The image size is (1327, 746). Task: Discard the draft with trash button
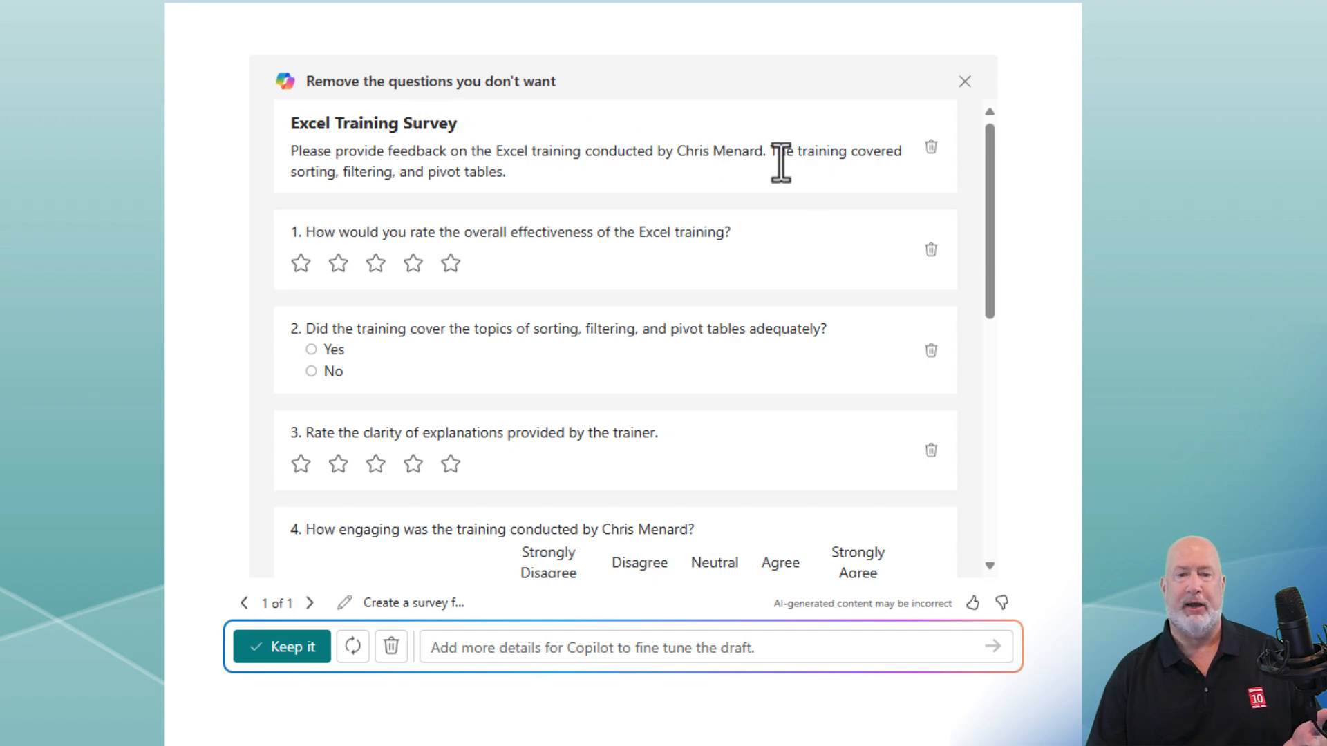(391, 647)
